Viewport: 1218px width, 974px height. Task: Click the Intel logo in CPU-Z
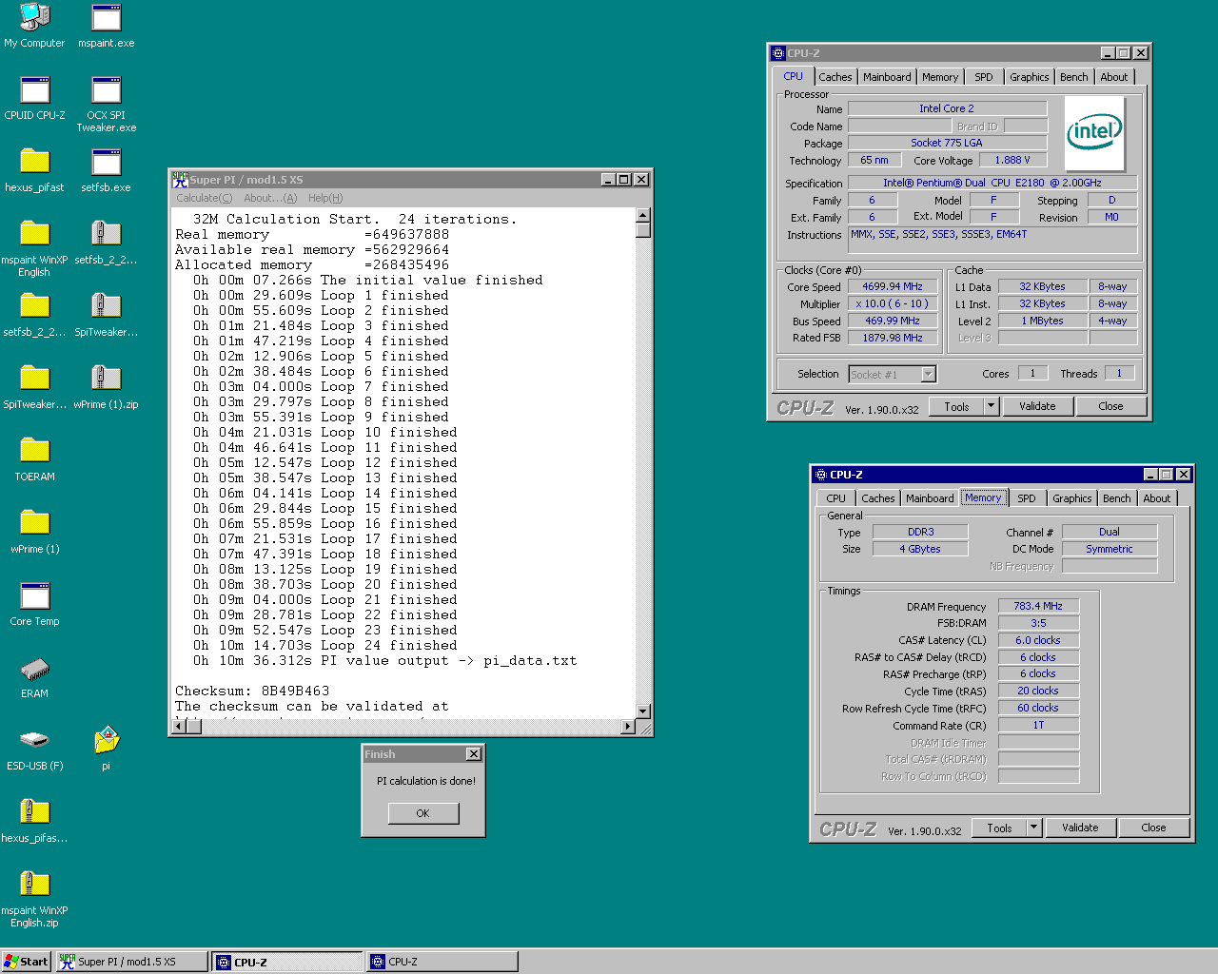1094,133
